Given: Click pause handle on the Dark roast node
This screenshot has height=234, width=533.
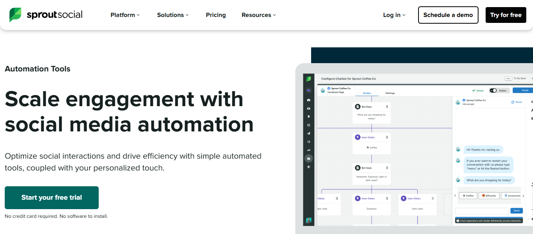Looking at the screenshot, I should coord(433,198).
